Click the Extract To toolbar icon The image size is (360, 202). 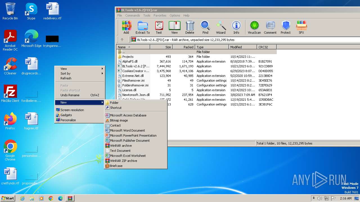[143, 27]
